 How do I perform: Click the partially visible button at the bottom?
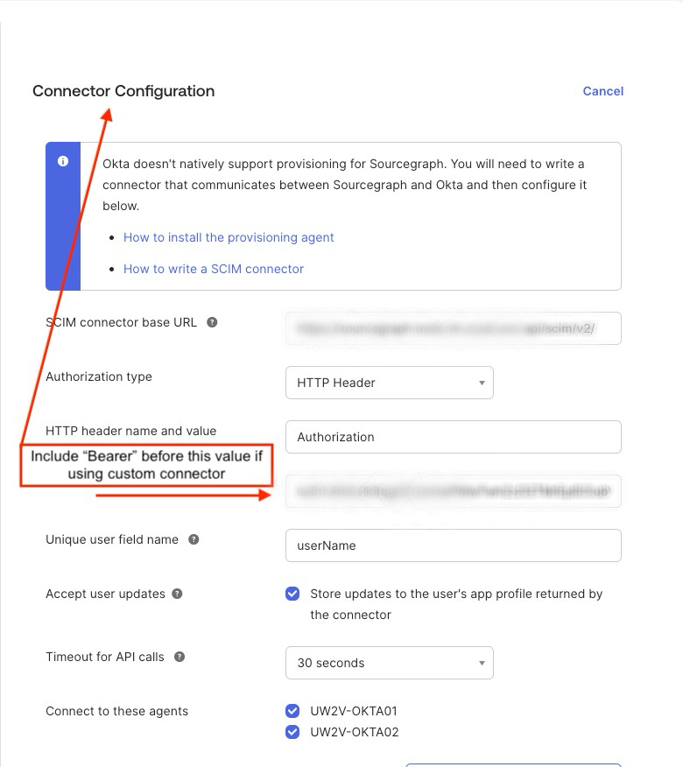pos(513,763)
